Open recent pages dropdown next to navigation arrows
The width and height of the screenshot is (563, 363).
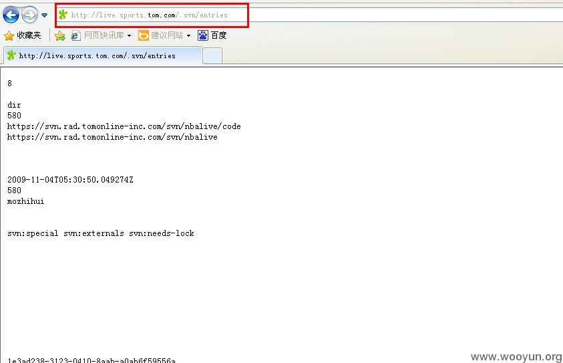pyautogui.click(x=45, y=15)
